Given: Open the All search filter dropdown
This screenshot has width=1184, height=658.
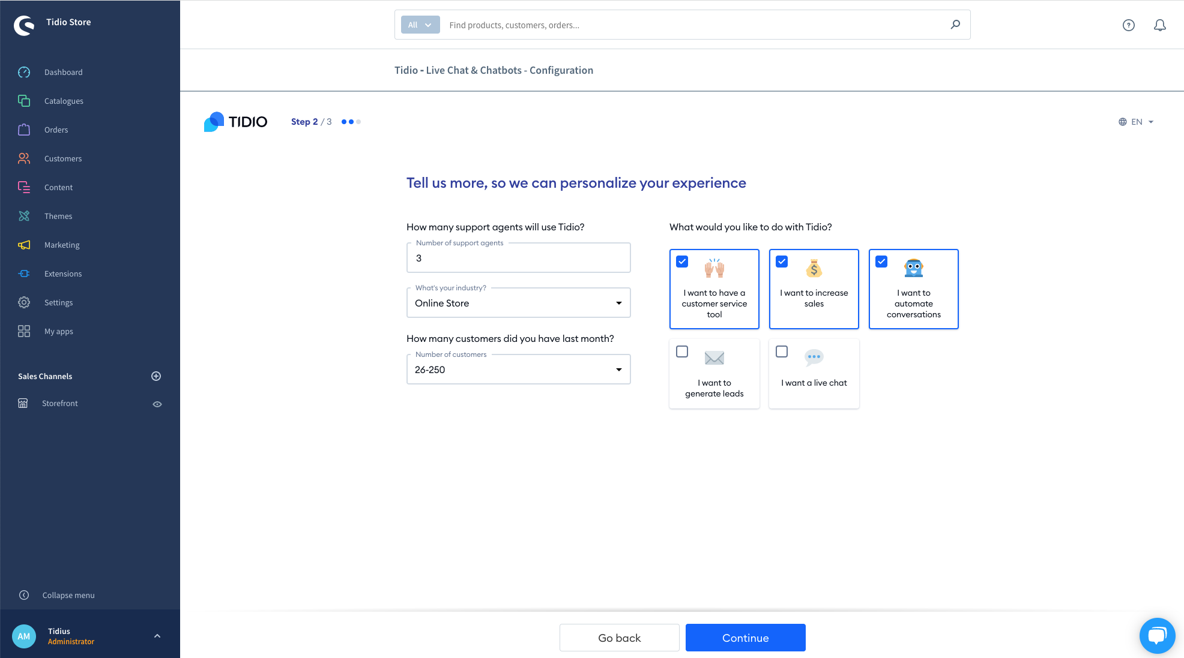Looking at the screenshot, I should tap(420, 25).
